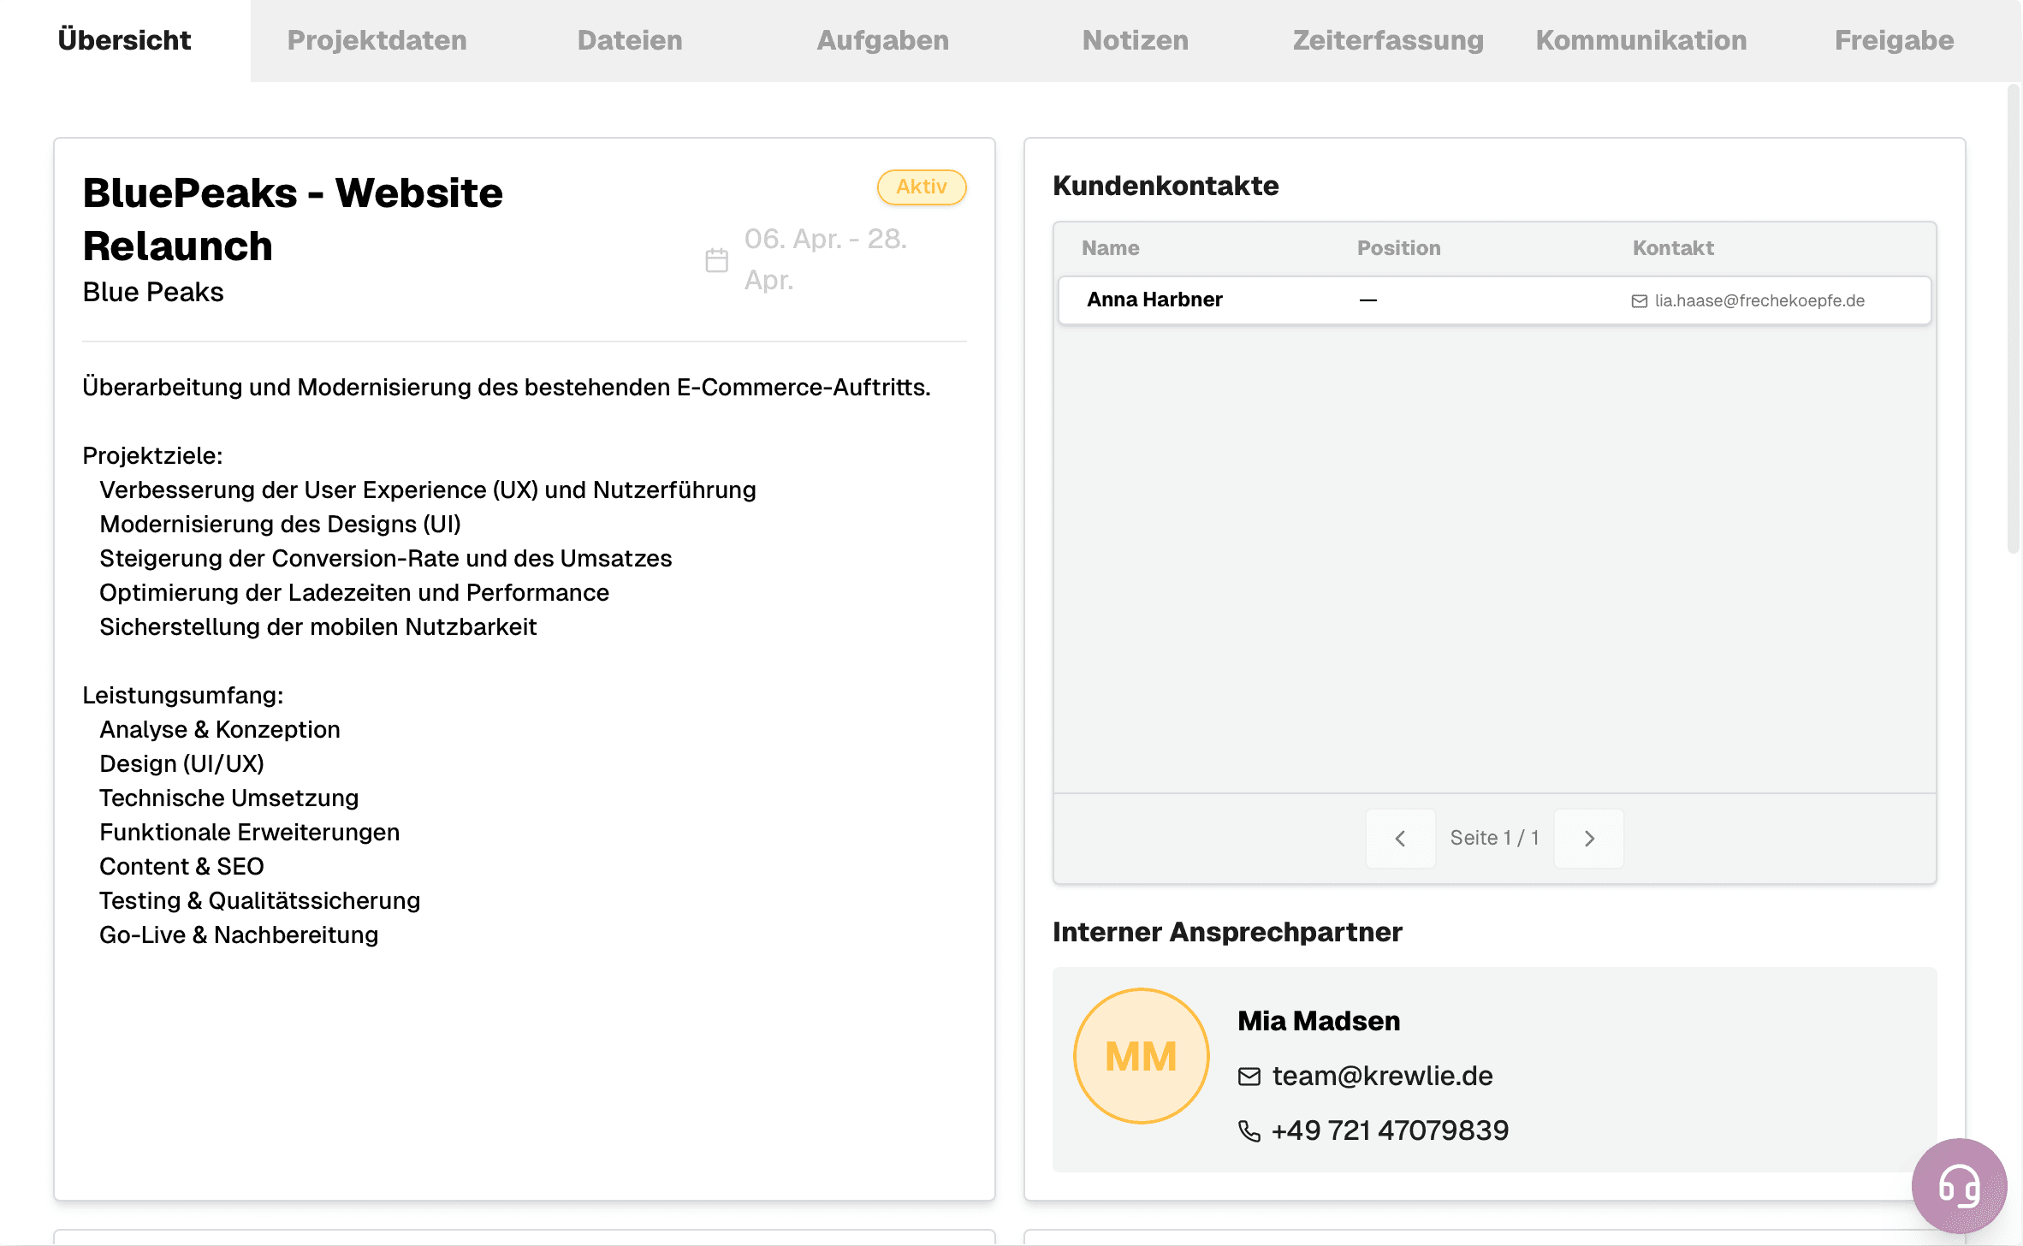Switch to the Übersicht tab

pyautogui.click(x=125, y=40)
